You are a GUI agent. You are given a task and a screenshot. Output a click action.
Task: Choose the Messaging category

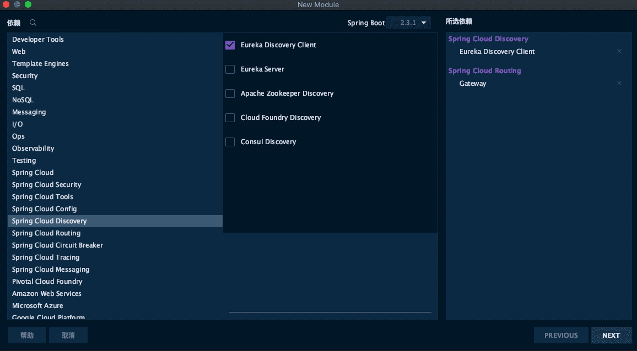tap(115, 112)
